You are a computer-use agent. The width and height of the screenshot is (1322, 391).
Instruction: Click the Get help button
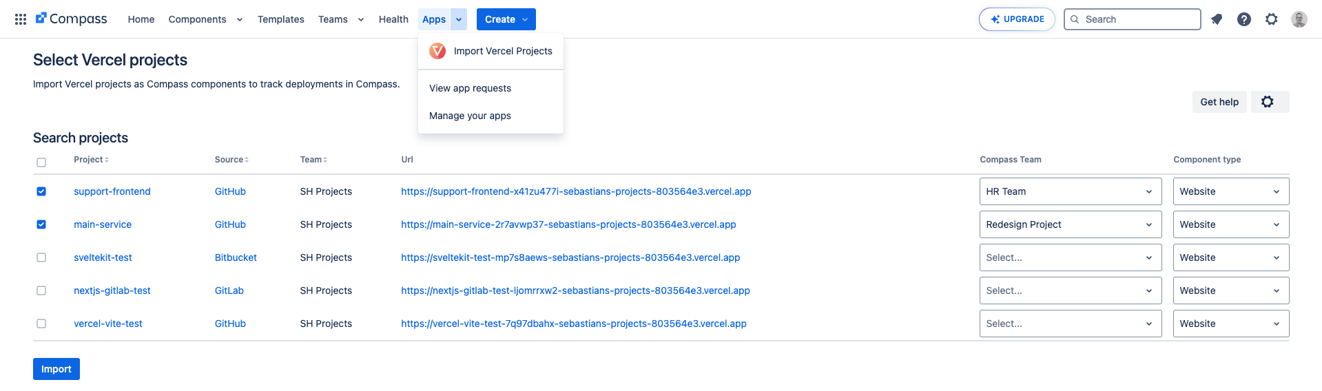(x=1219, y=102)
